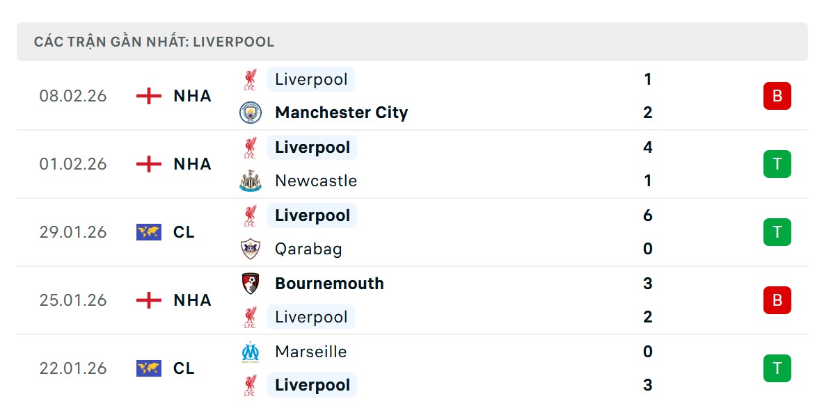Viewport: 824px width, 401px height.
Task: Click the Liverpool club crest
Action: (x=250, y=79)
